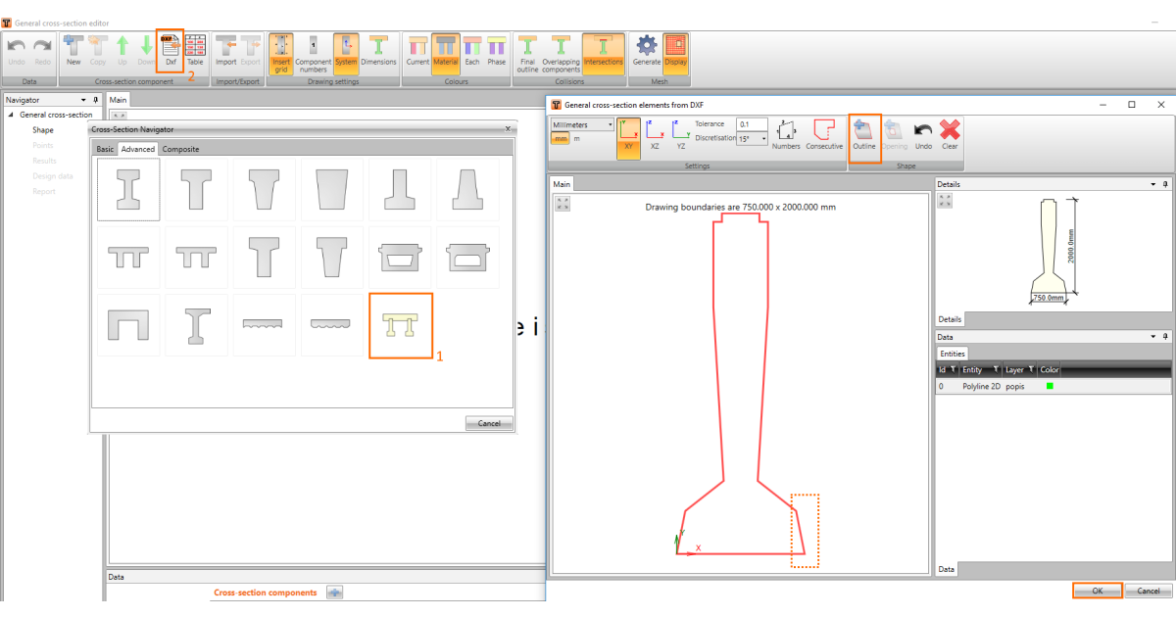
Task: Click New cross-section component icon
Action: click(x=73, y=49)
